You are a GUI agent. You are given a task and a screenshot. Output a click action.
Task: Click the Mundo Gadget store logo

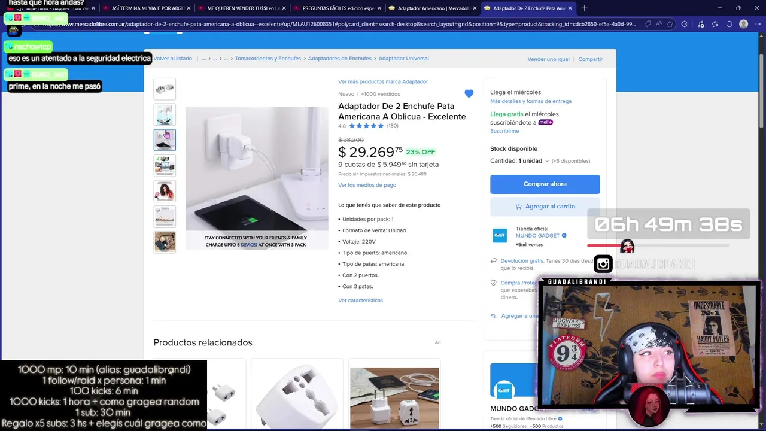click(500, 236)
